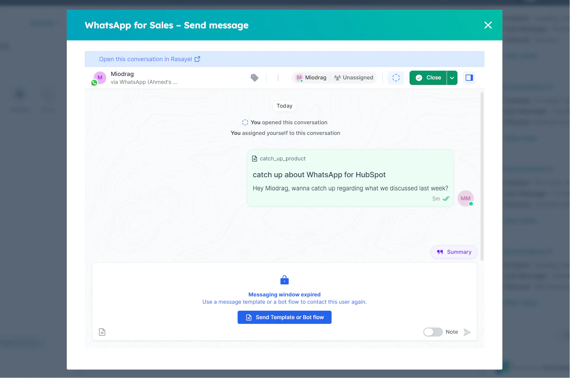This screenshot has width=570, height=378.
Task: Click the send arrow icon
Action: point(467,332)
